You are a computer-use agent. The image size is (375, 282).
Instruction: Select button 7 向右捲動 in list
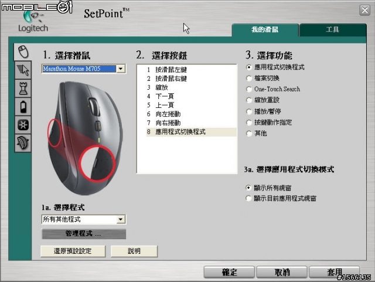191,123
